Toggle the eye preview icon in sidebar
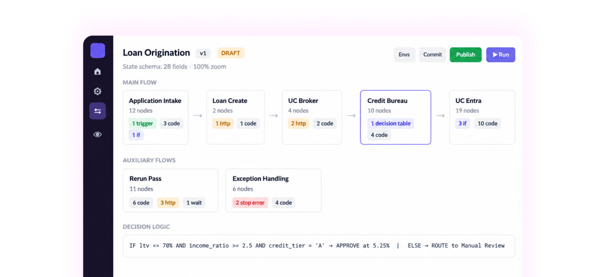 pos(97,135)
